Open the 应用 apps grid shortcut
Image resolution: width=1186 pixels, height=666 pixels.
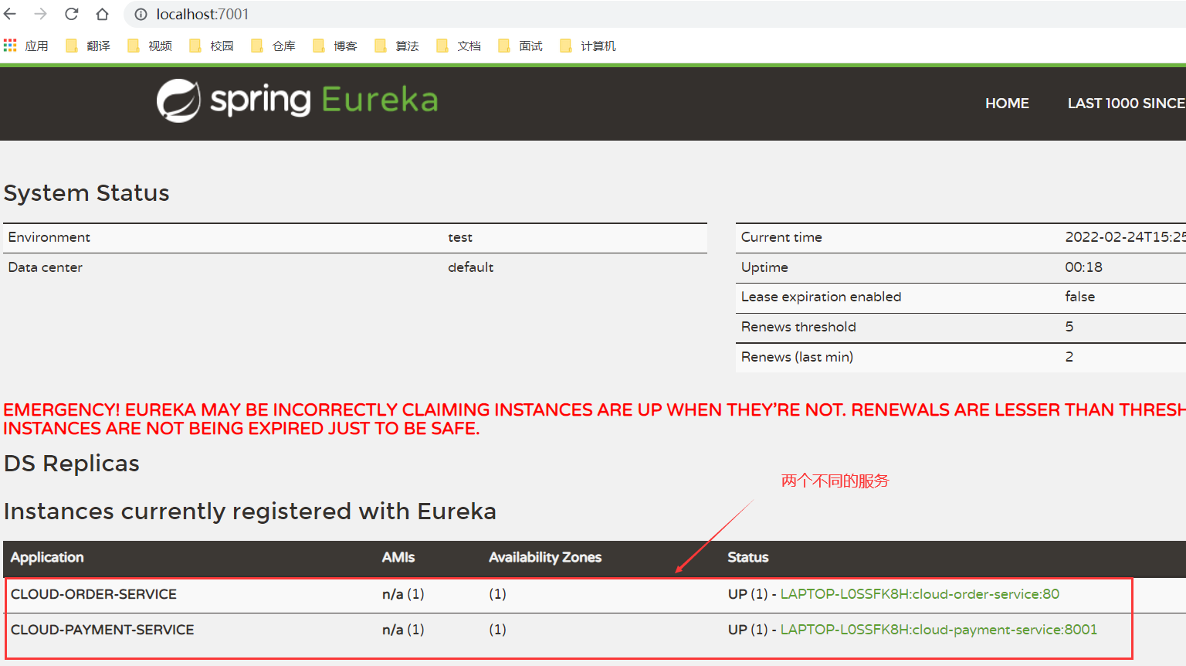25,46
